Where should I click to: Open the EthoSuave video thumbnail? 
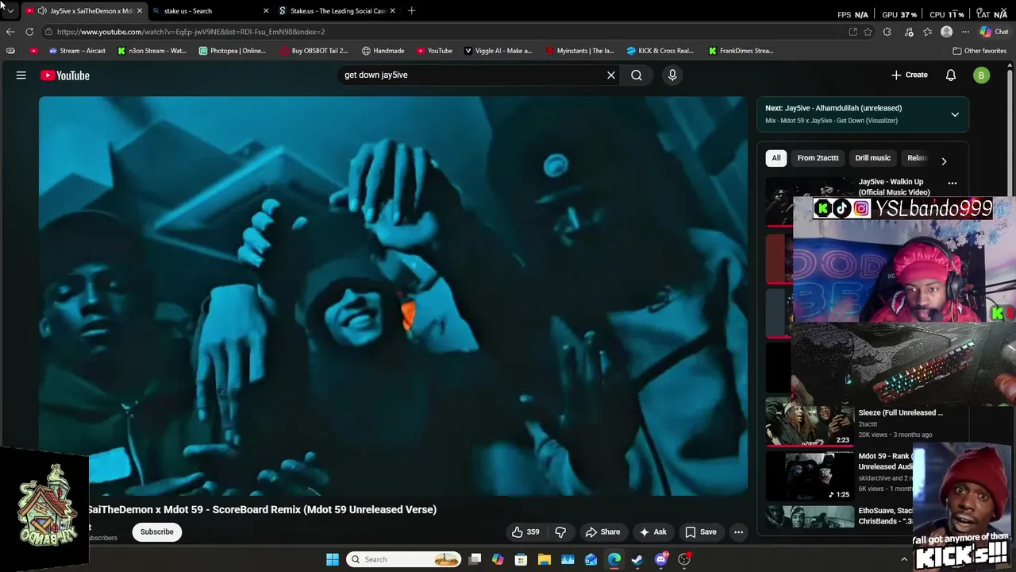point(809,517)
